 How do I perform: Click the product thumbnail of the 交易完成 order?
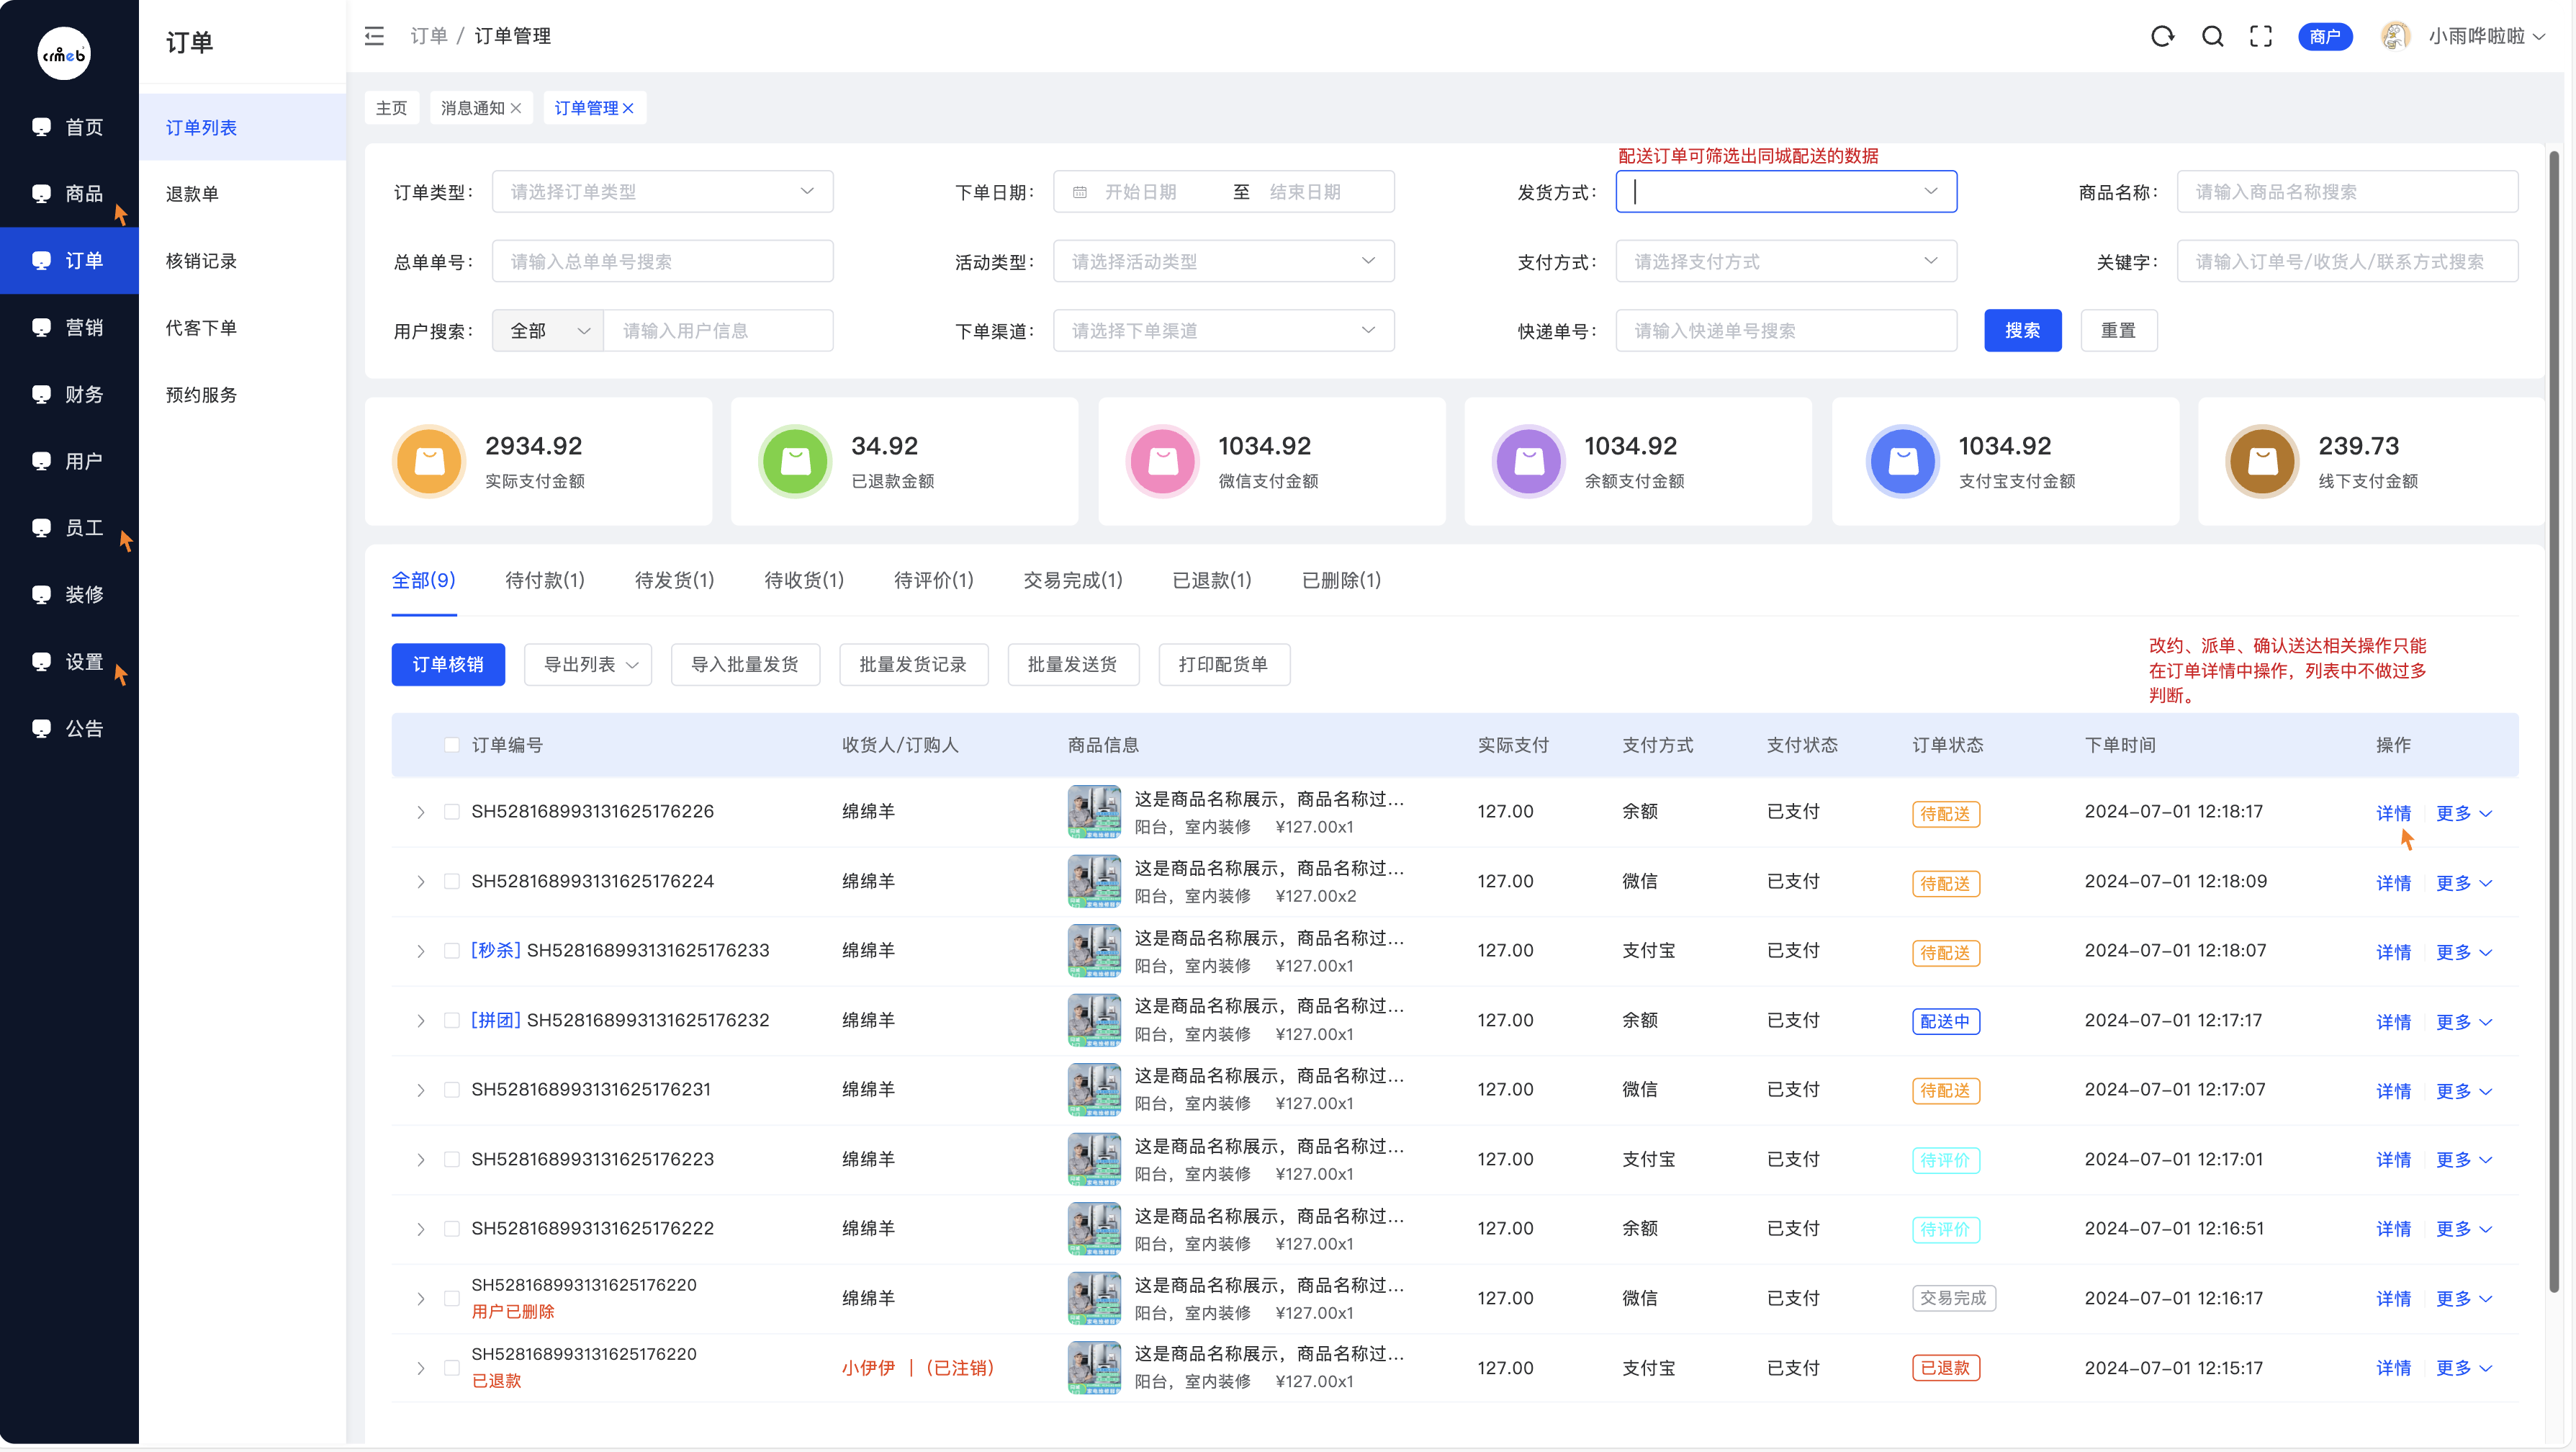click(1094, 1298)
